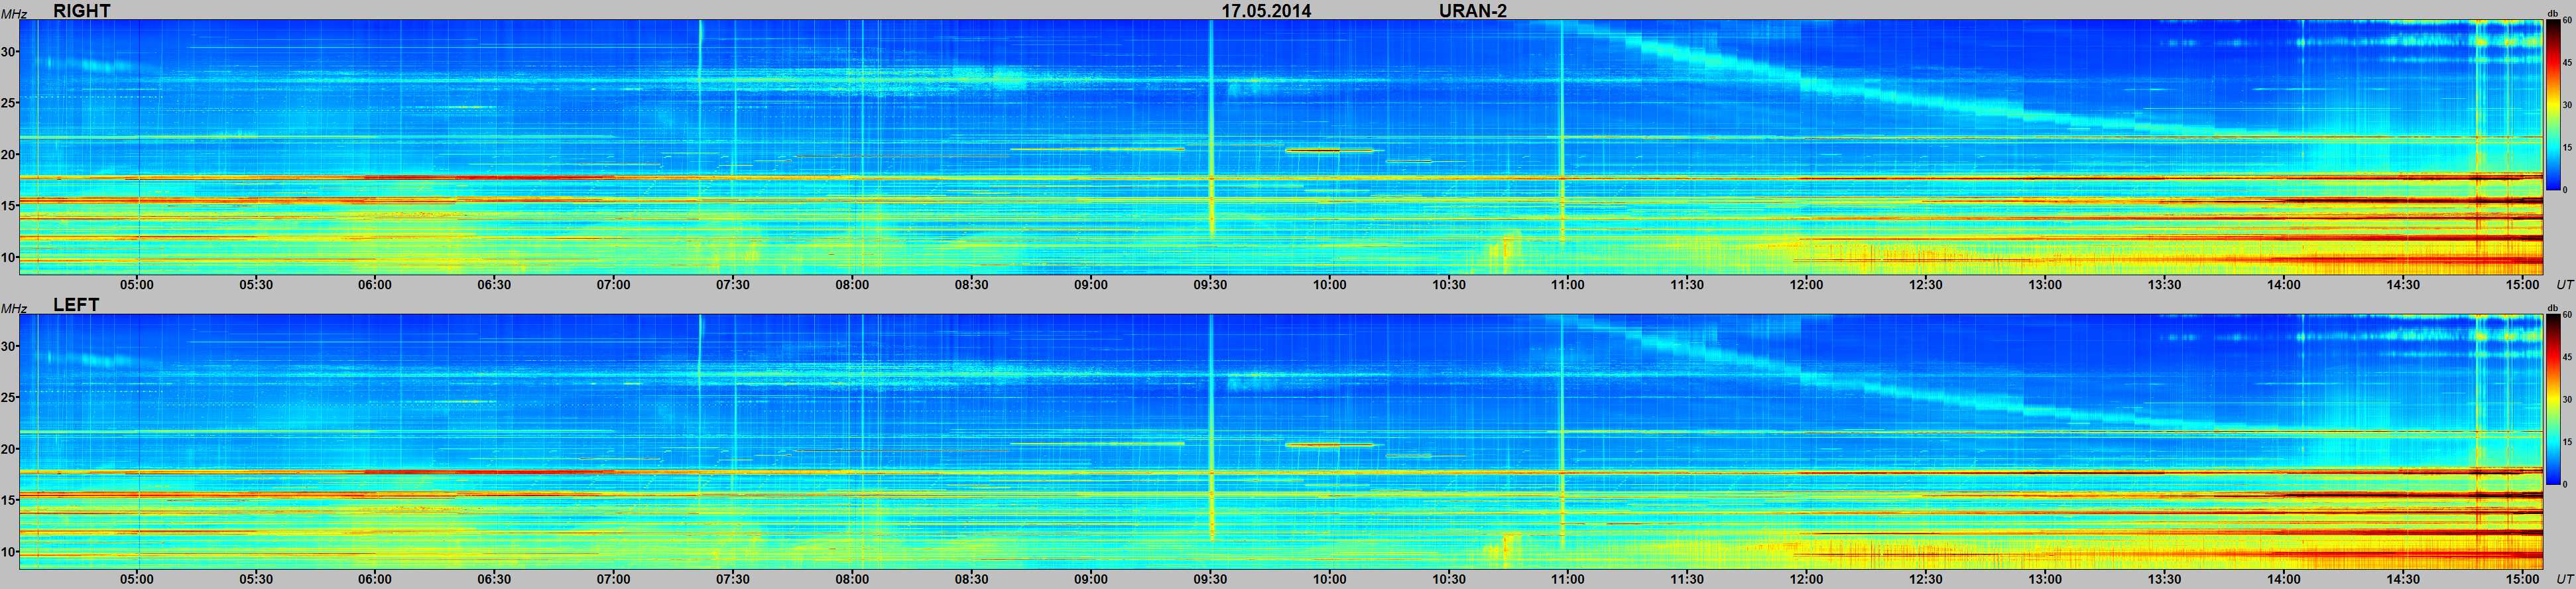The height and width of the screenshot is (589, 2576).
Task: Click the 20 MHz tick on RIGHT panel
Action: [x=8, y=154]
